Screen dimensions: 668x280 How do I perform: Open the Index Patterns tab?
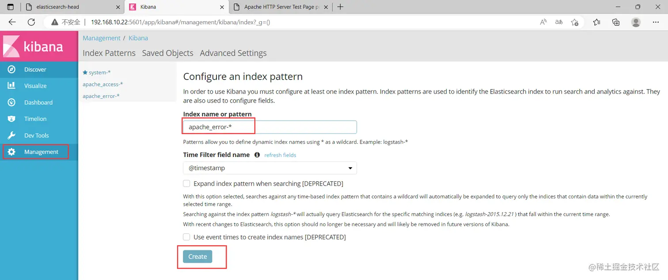(x=109, y=53)
